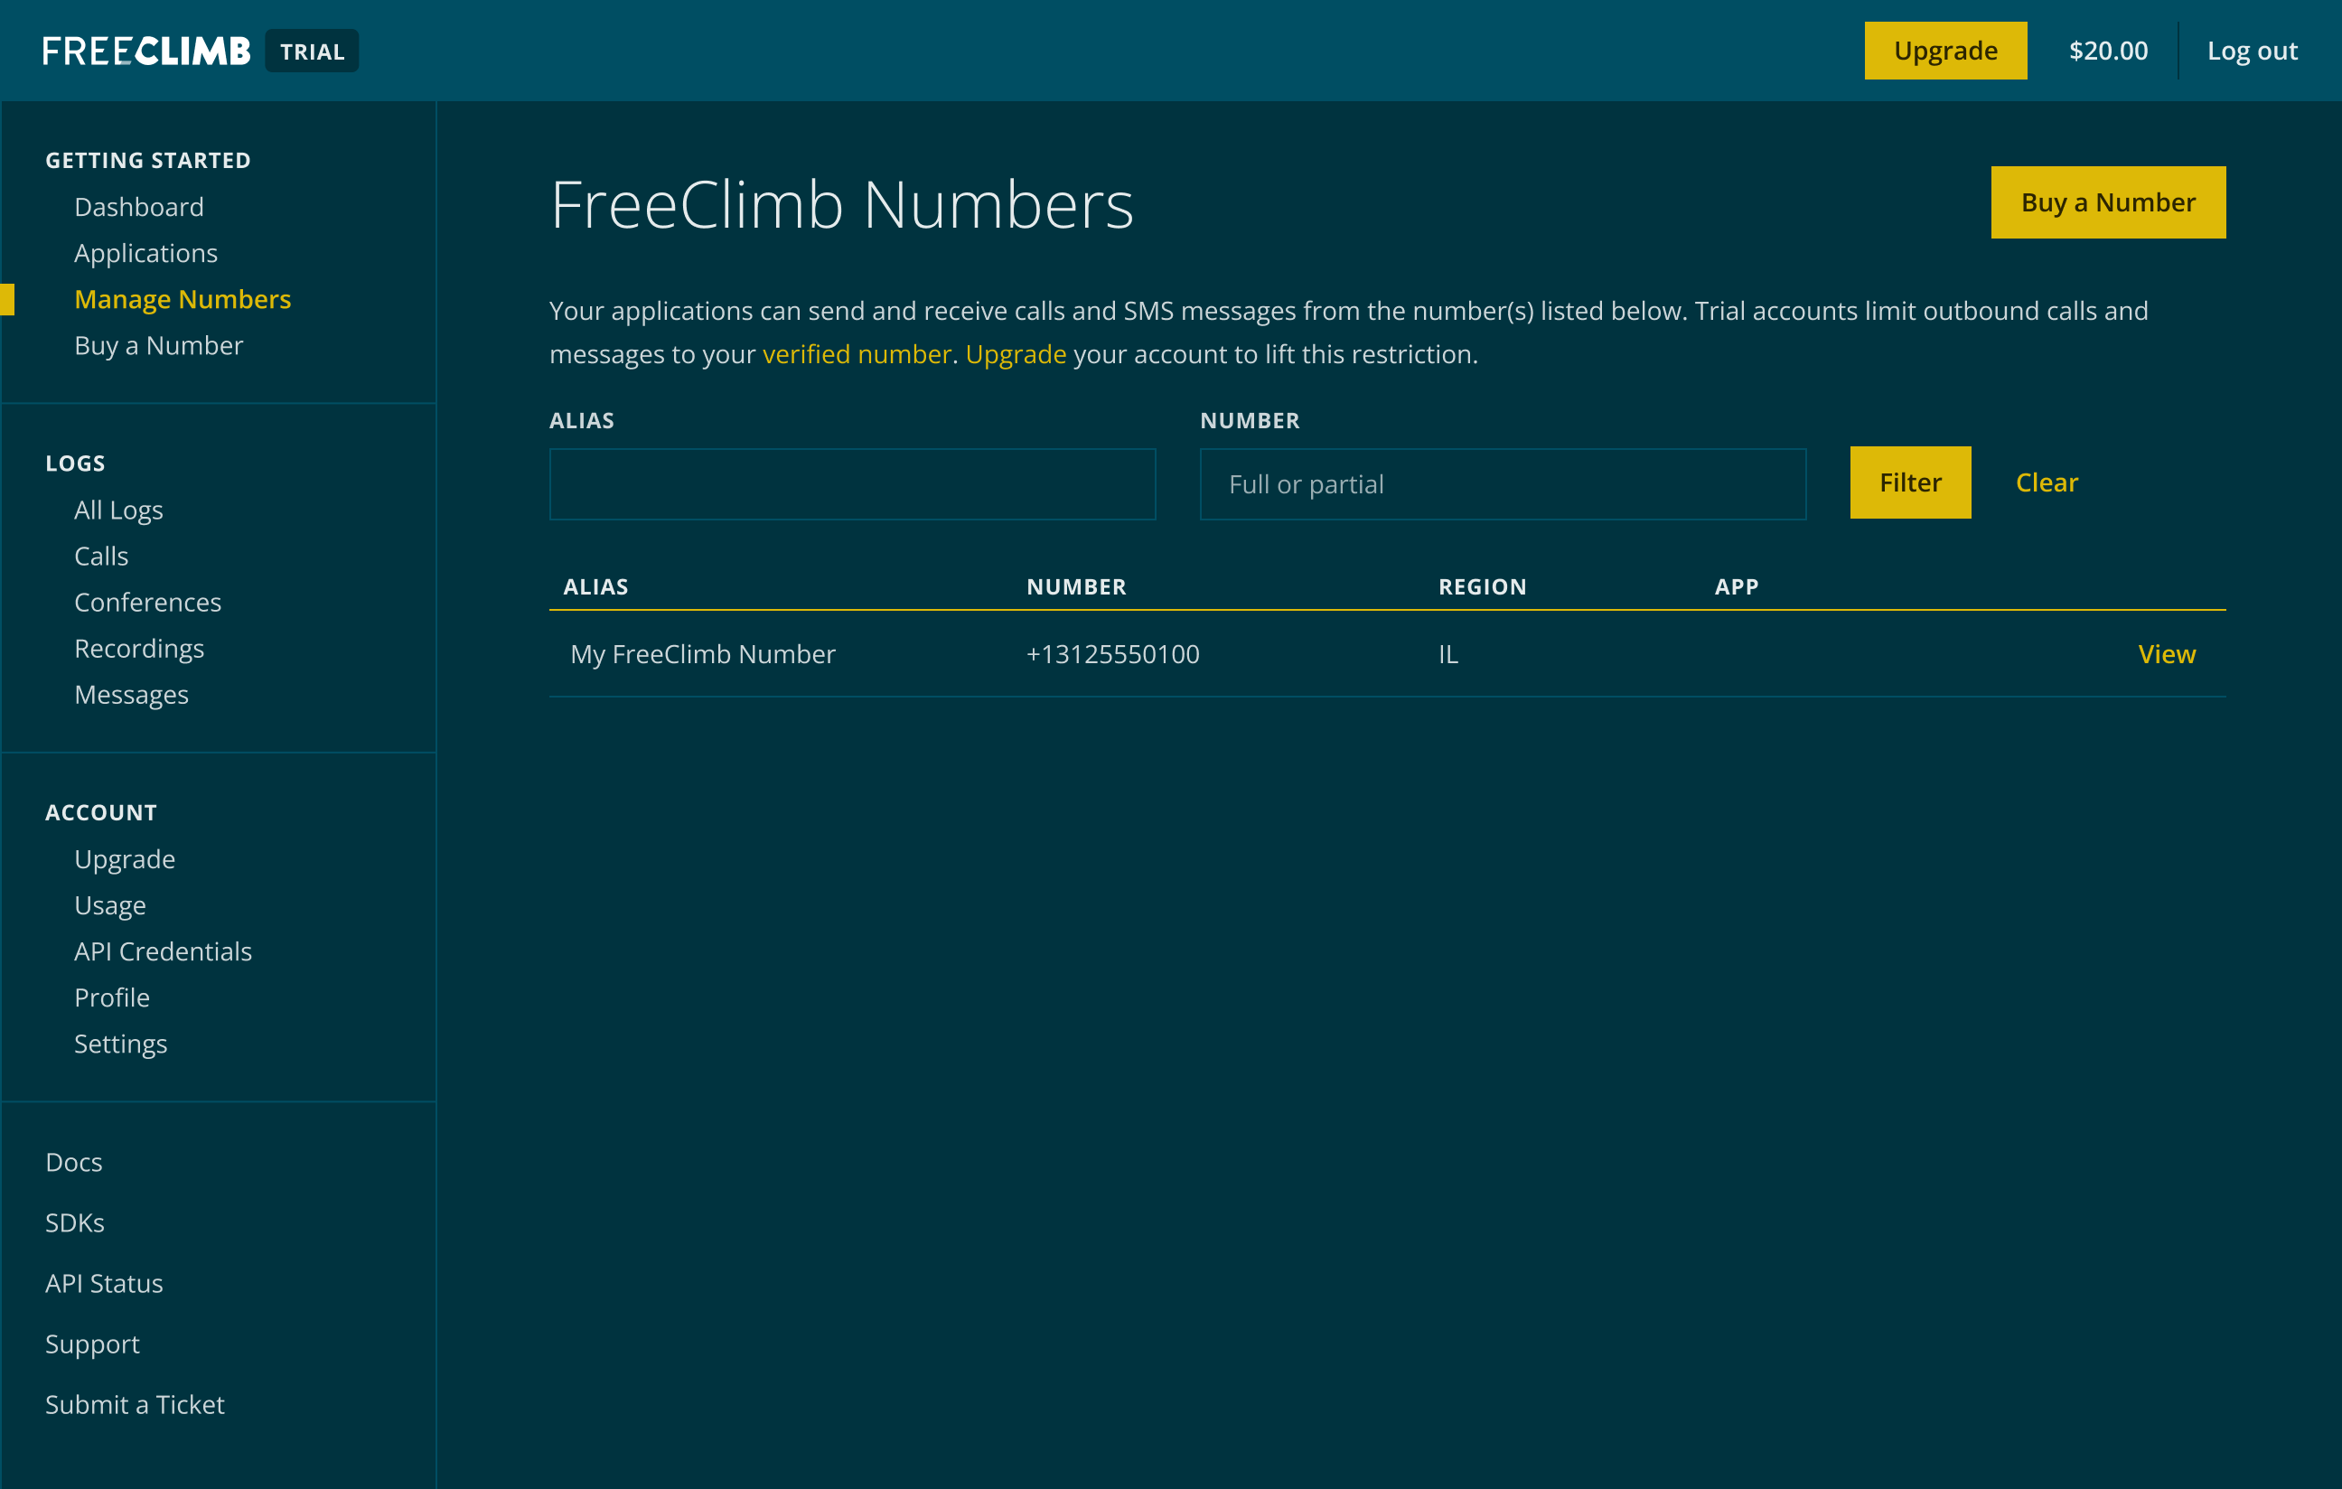Clear the number filters
This screenshot has height=1489, width=2342.
[2046, 482]
